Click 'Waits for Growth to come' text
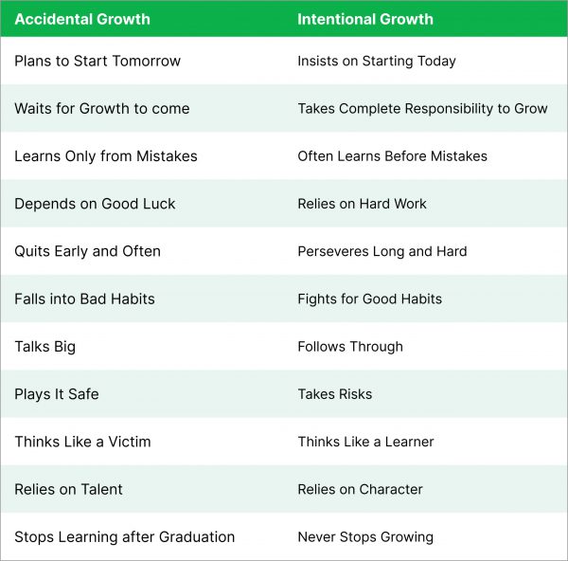 [102, 108]
